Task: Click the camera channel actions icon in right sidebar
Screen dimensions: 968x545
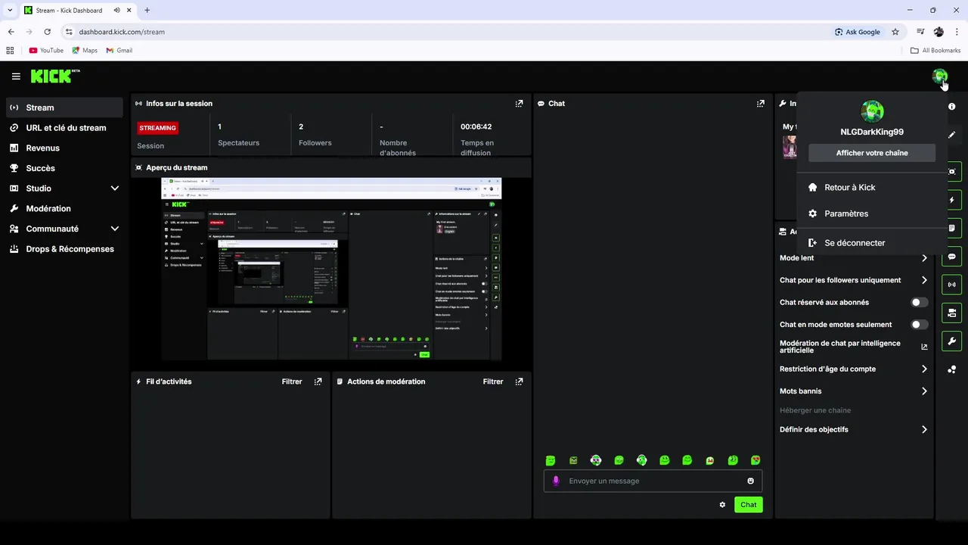Action: coord(951,313)
